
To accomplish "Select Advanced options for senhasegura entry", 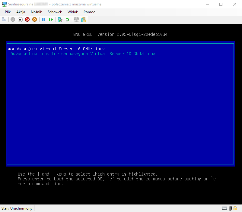I will pyautogui.click(x=83, y=54).
